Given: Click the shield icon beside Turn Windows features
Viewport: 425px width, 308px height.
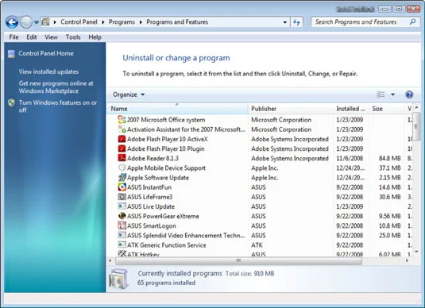Looking at the screenshot, I should point(11,102).
